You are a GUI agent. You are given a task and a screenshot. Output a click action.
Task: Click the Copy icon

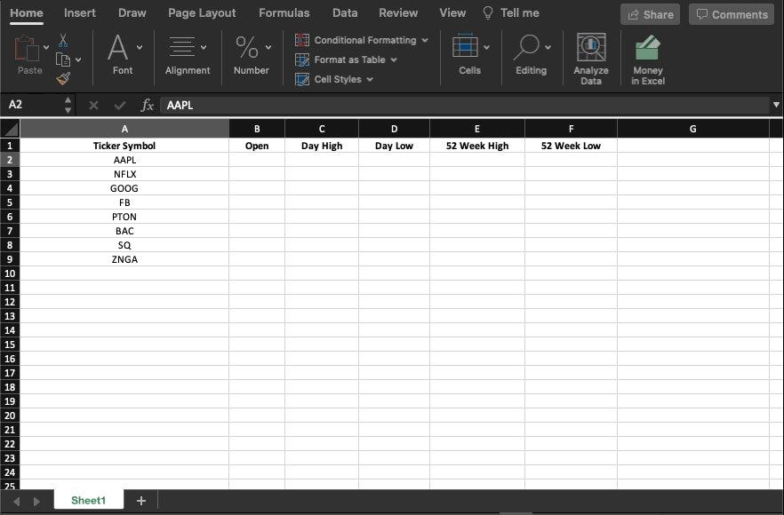click(63, 59)
